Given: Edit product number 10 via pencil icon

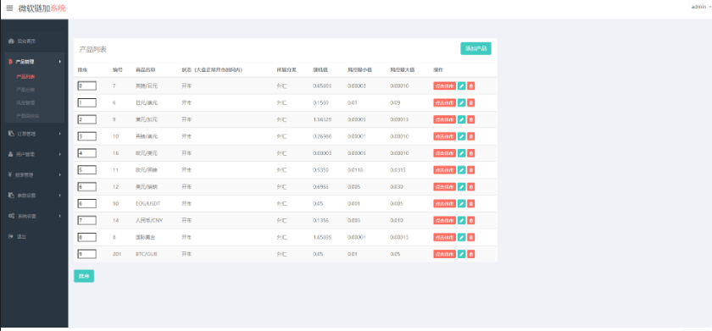Looking at the screenshot, I should pos(461,136).
